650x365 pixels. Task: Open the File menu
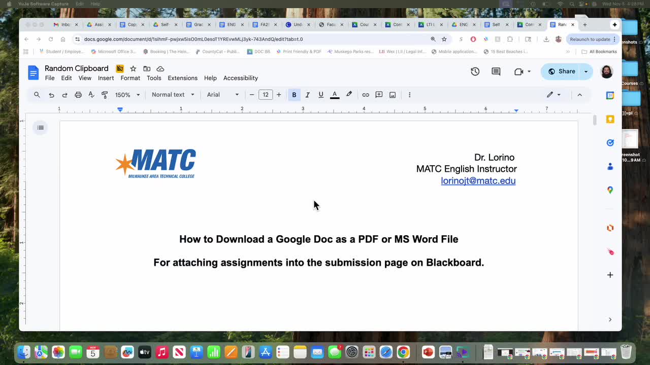(x=50, y=78)
